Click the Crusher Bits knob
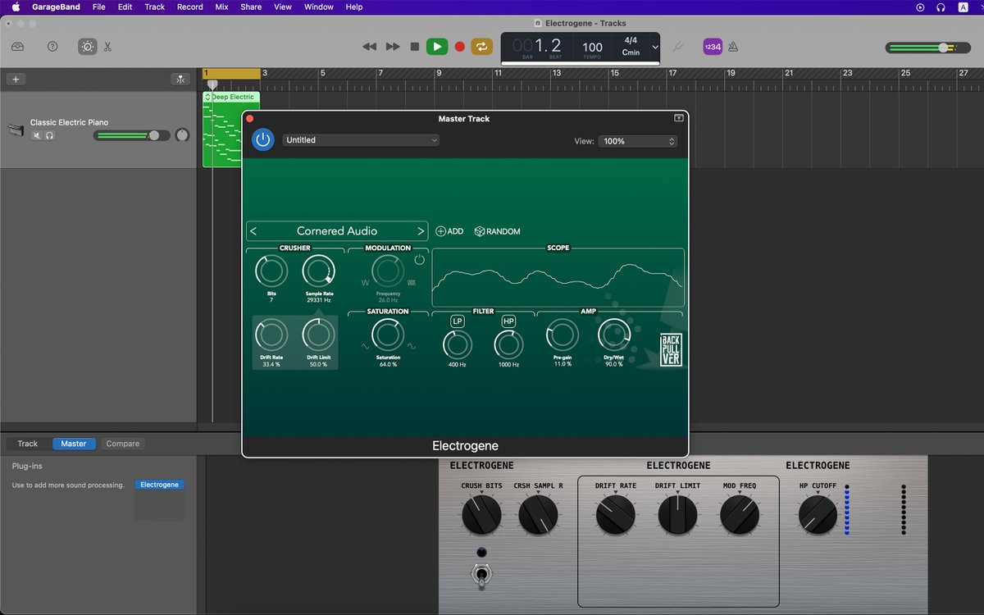 coord(271,271)
